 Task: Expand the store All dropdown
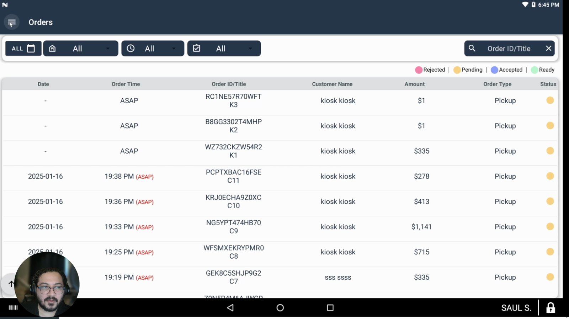click(81, 49)
